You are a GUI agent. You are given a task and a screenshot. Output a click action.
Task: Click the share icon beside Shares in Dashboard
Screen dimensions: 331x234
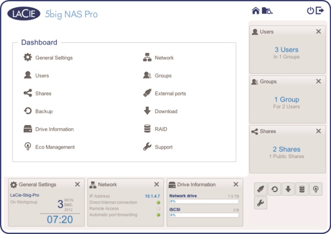coord(28,93)
